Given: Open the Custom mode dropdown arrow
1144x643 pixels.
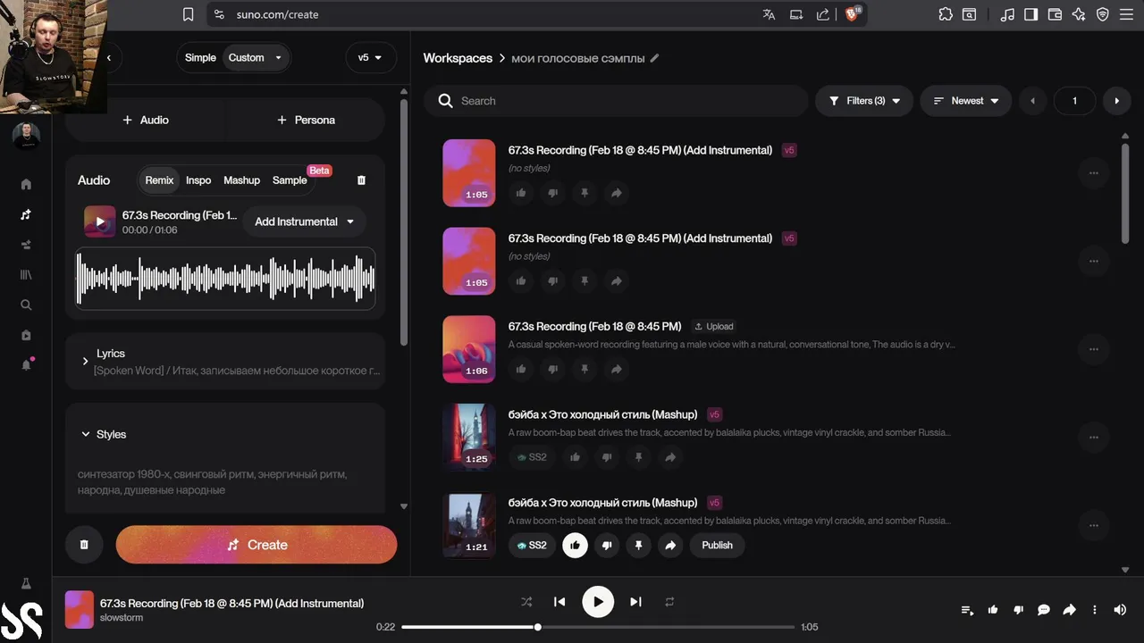Looking at the screenshot, I should (278, 58).
